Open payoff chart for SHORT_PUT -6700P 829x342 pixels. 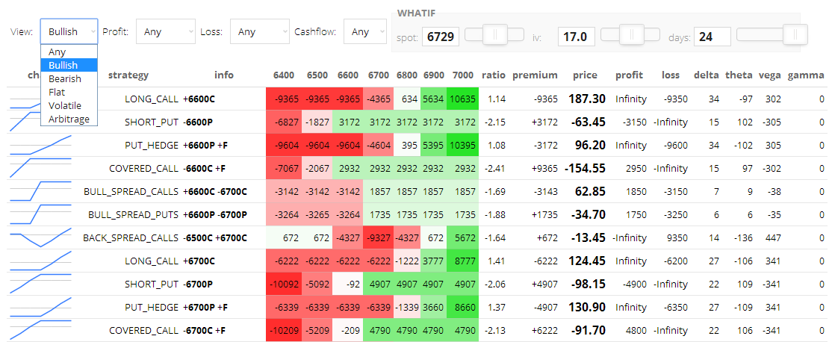[40, 285]
